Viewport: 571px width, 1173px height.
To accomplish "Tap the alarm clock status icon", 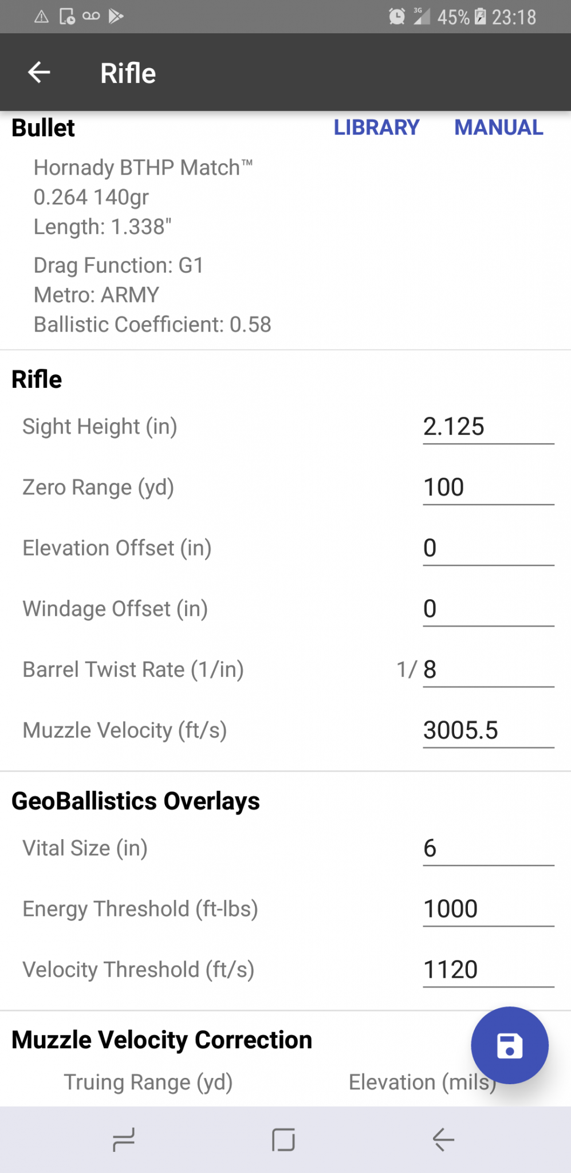I will click(x=397, y=17).
